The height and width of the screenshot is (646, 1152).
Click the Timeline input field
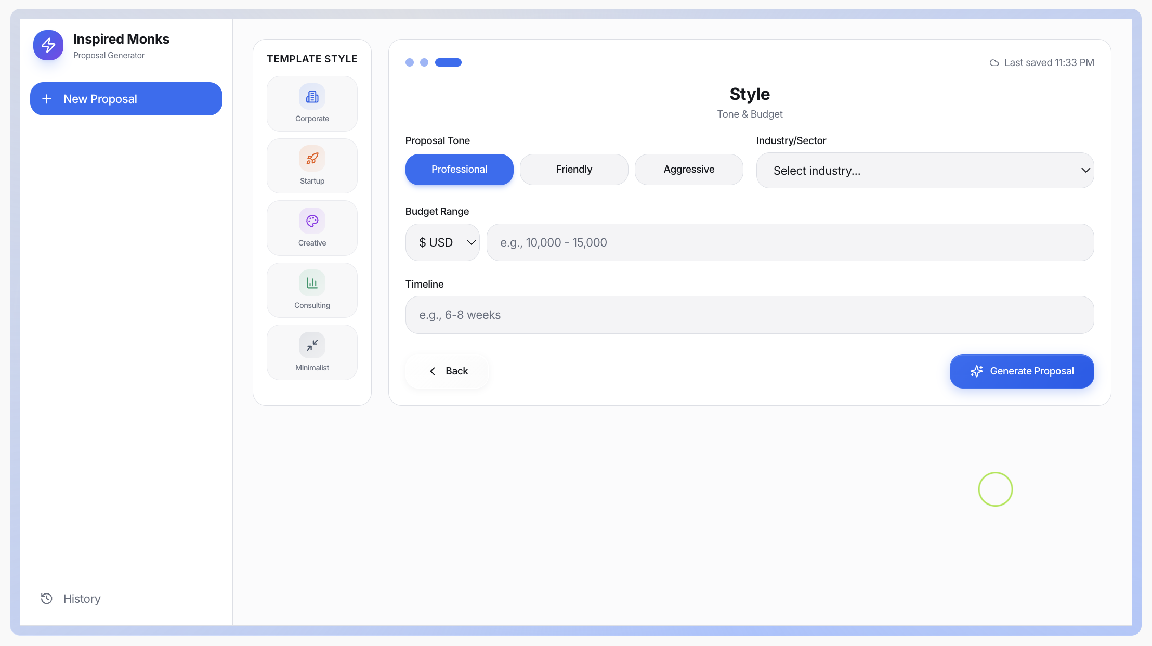(749, 315)
